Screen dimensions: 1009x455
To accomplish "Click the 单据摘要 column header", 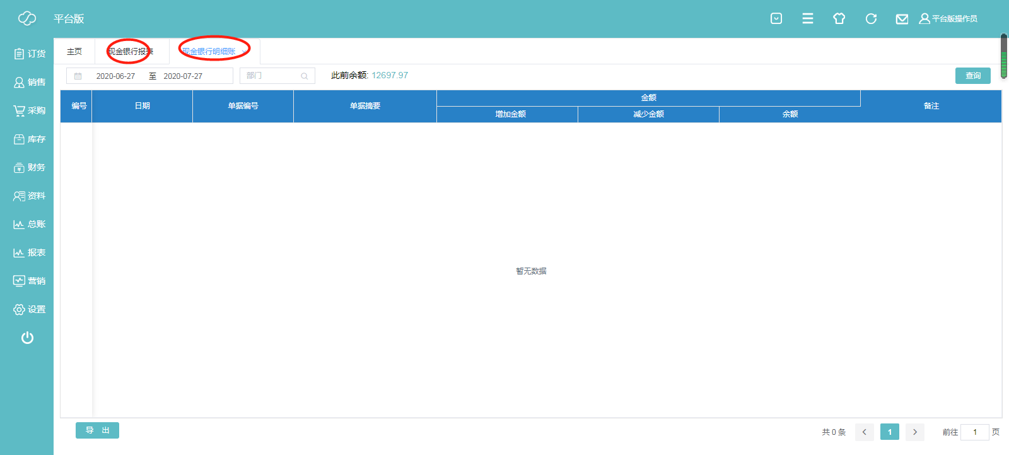I will [x=365, y=106].
